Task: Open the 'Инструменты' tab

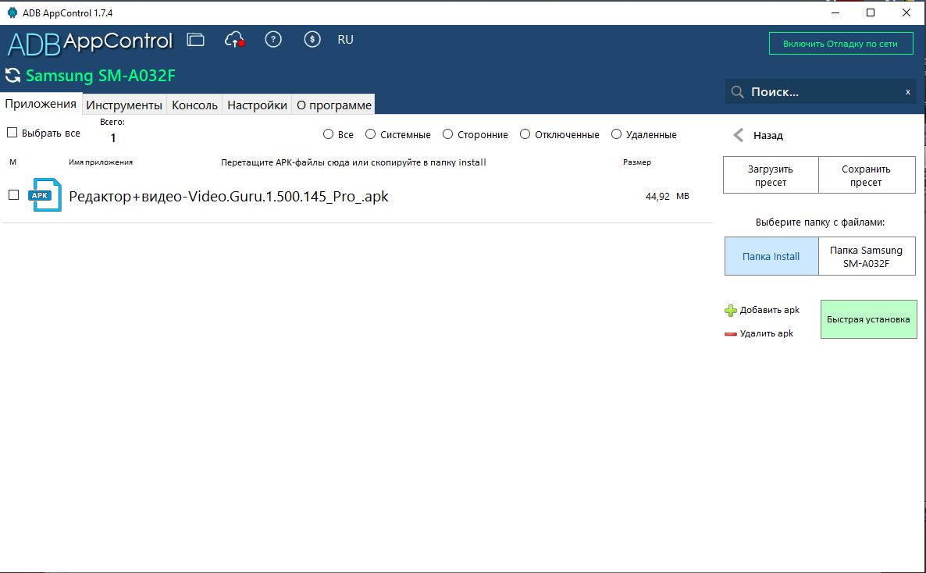Action: (124, 105)
